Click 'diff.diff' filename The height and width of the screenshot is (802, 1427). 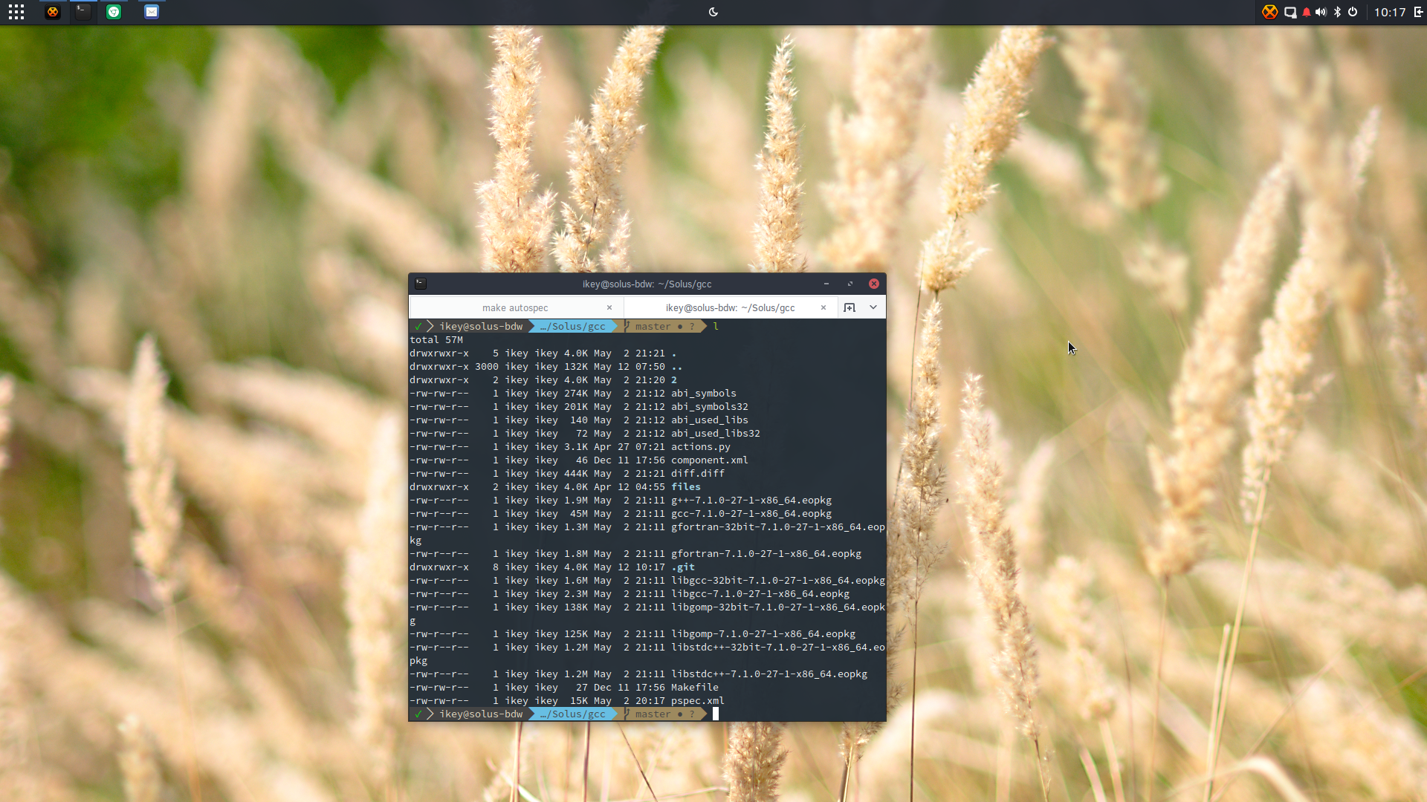point(698,474)
